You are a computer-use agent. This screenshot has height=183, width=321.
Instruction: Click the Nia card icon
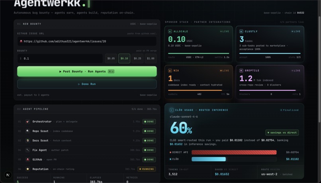pyautogui.click(x=170, y=70)
